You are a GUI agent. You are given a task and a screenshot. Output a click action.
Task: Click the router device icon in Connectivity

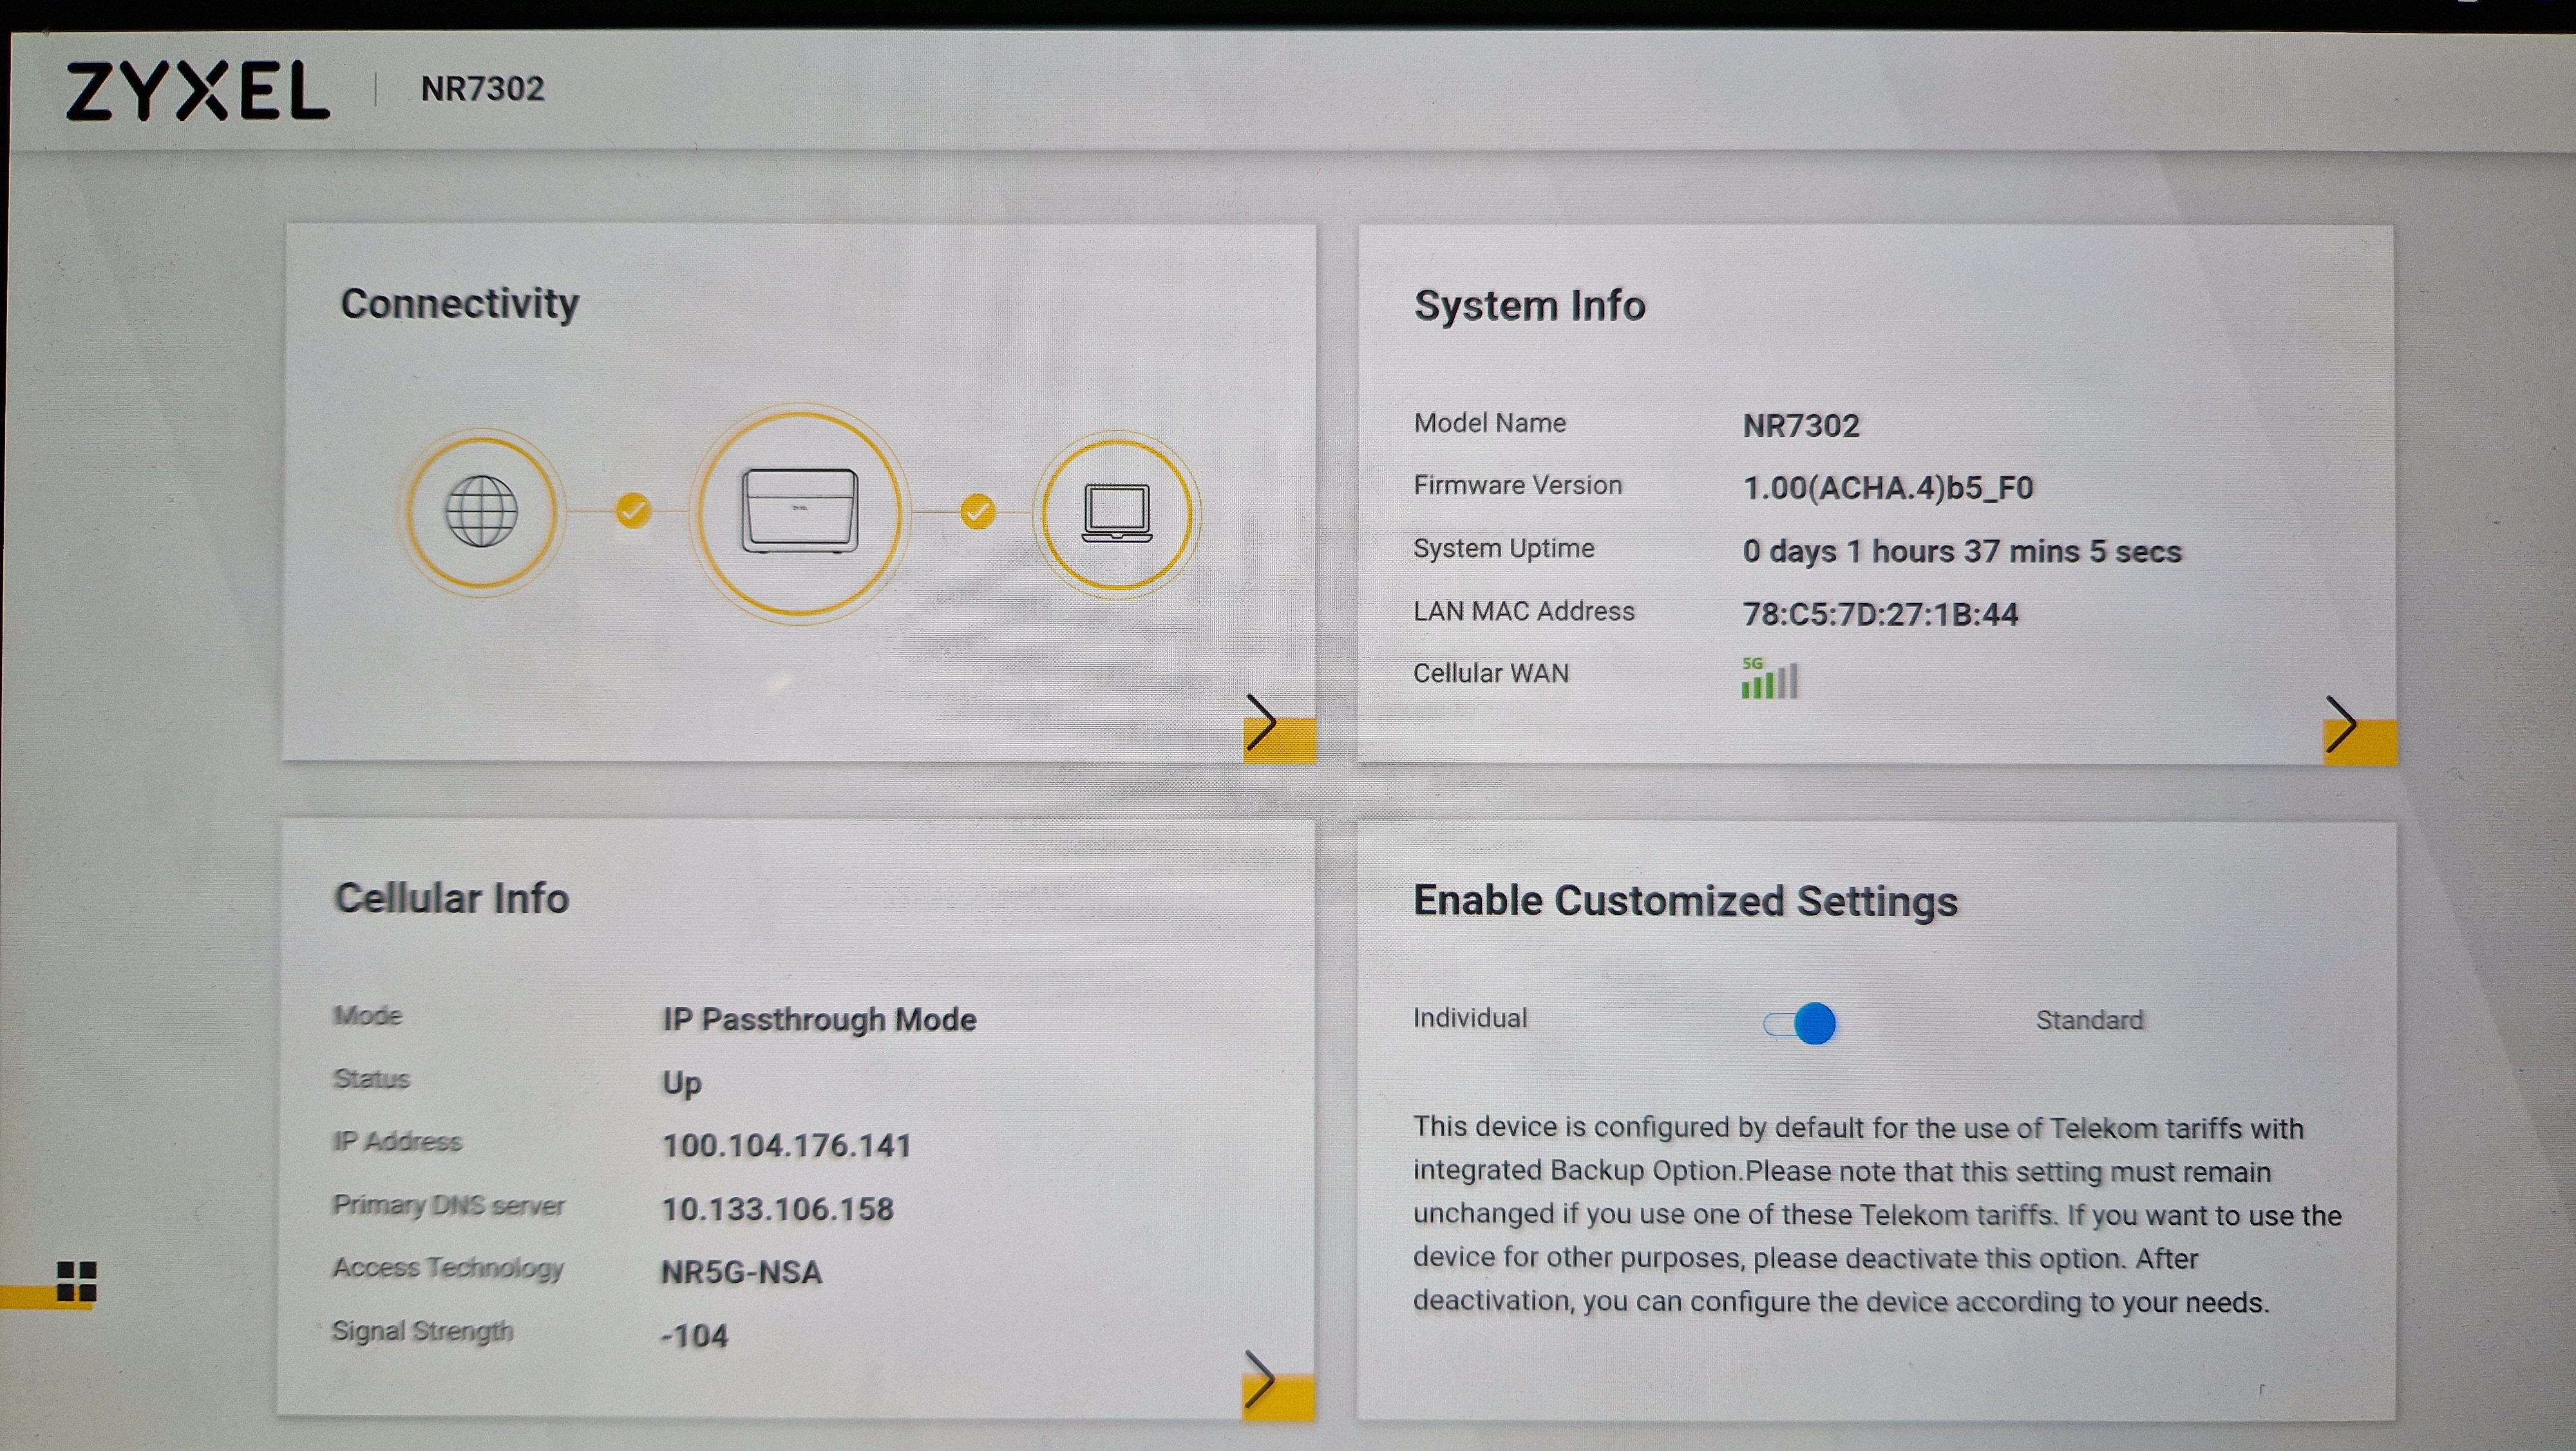tap(799, 512)
